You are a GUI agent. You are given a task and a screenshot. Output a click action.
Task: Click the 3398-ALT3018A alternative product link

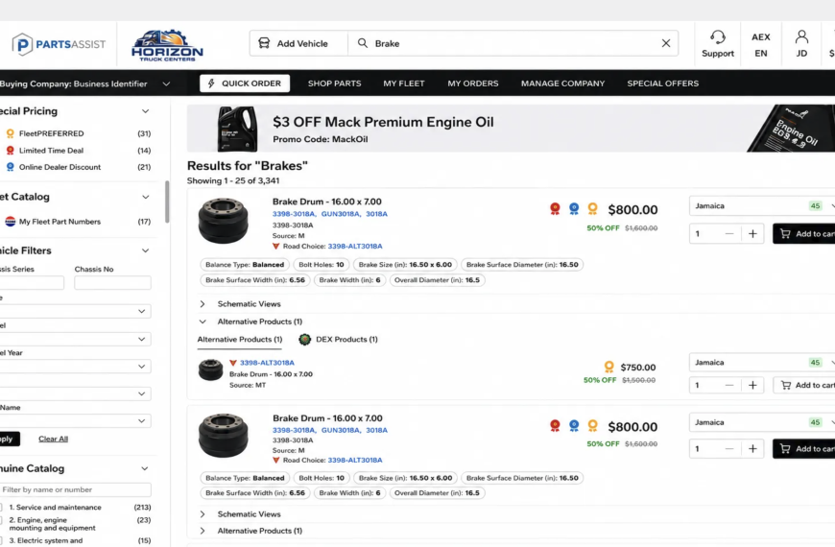coord(267,363)
